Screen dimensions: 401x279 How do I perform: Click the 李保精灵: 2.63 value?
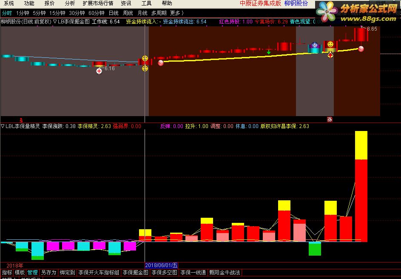coord(94,126)
